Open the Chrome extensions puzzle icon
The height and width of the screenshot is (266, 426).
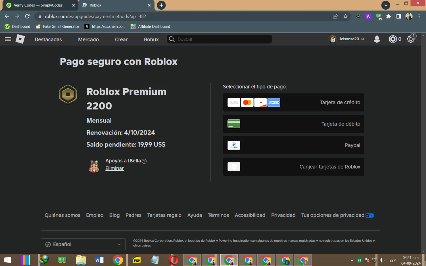389,16
